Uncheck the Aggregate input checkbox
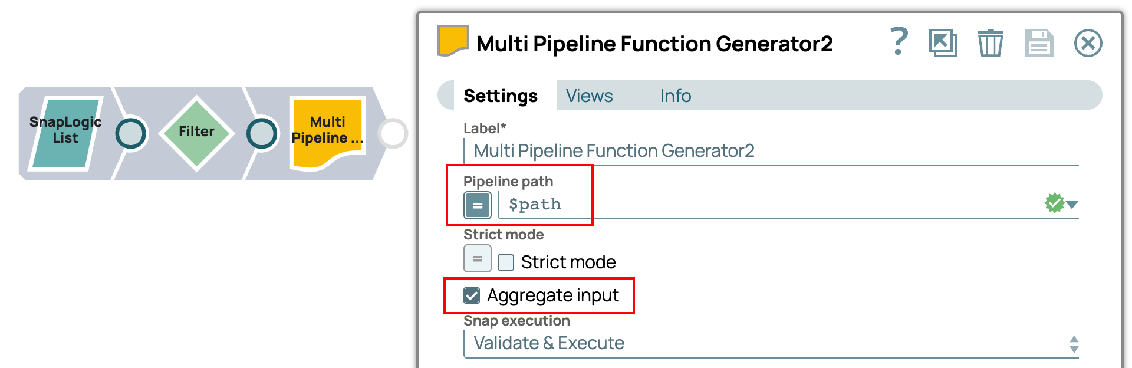Image resolution: width=1132 pixels, height=368 pixels. 472,295
